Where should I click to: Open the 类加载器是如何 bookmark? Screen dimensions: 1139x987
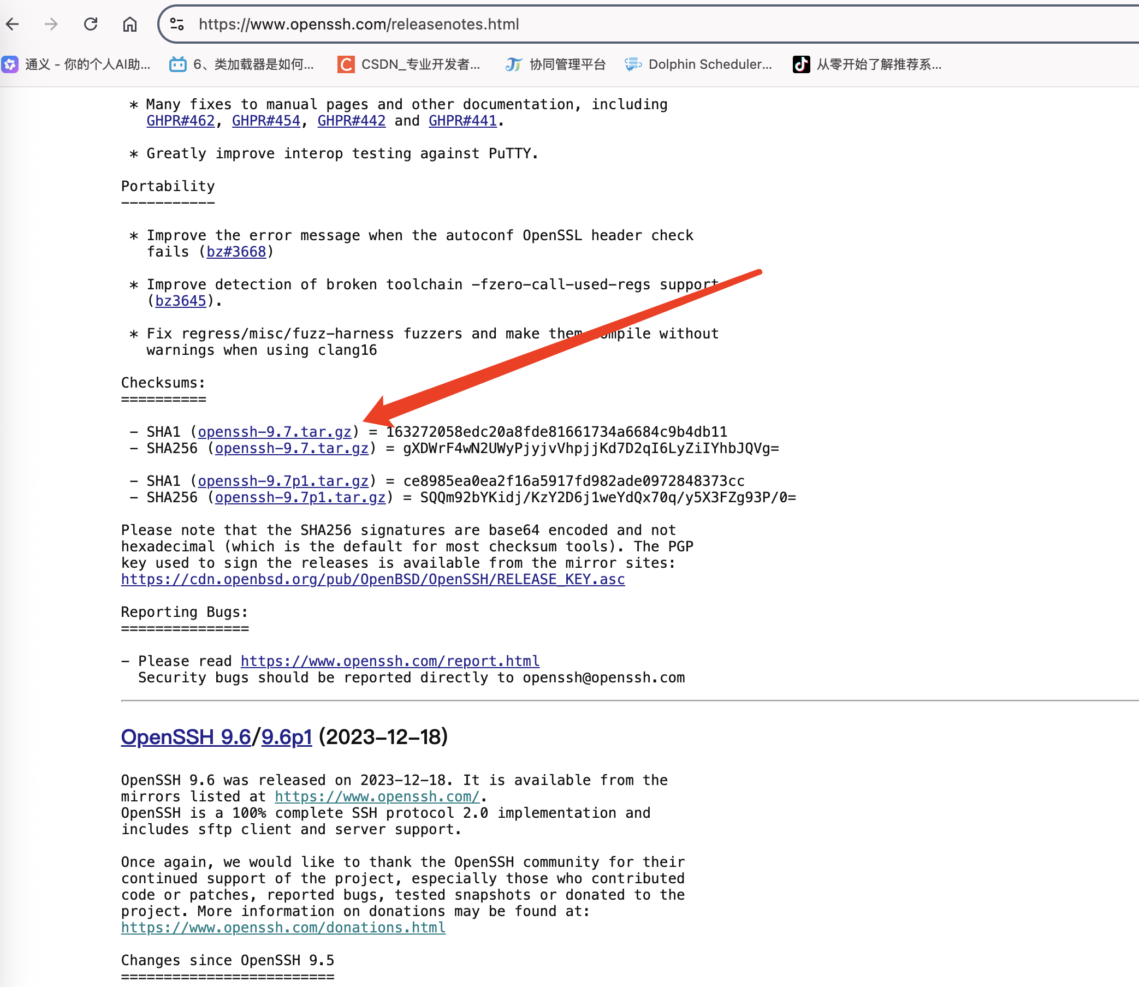[242, 64]
